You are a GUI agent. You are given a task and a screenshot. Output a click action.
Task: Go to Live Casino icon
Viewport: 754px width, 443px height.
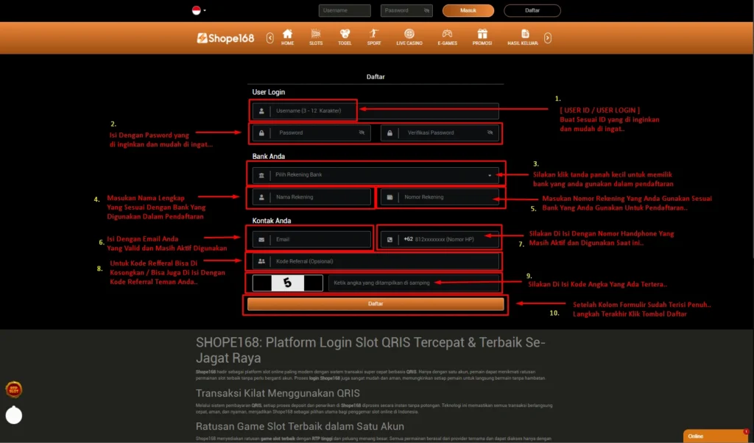409,34
